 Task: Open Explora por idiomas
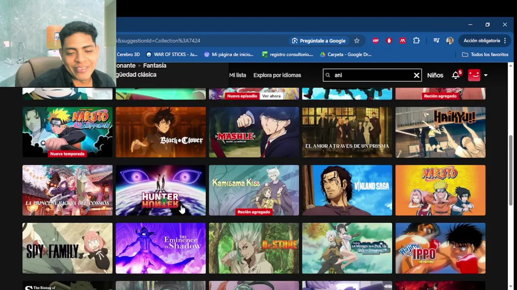click(x=277, y=75)
